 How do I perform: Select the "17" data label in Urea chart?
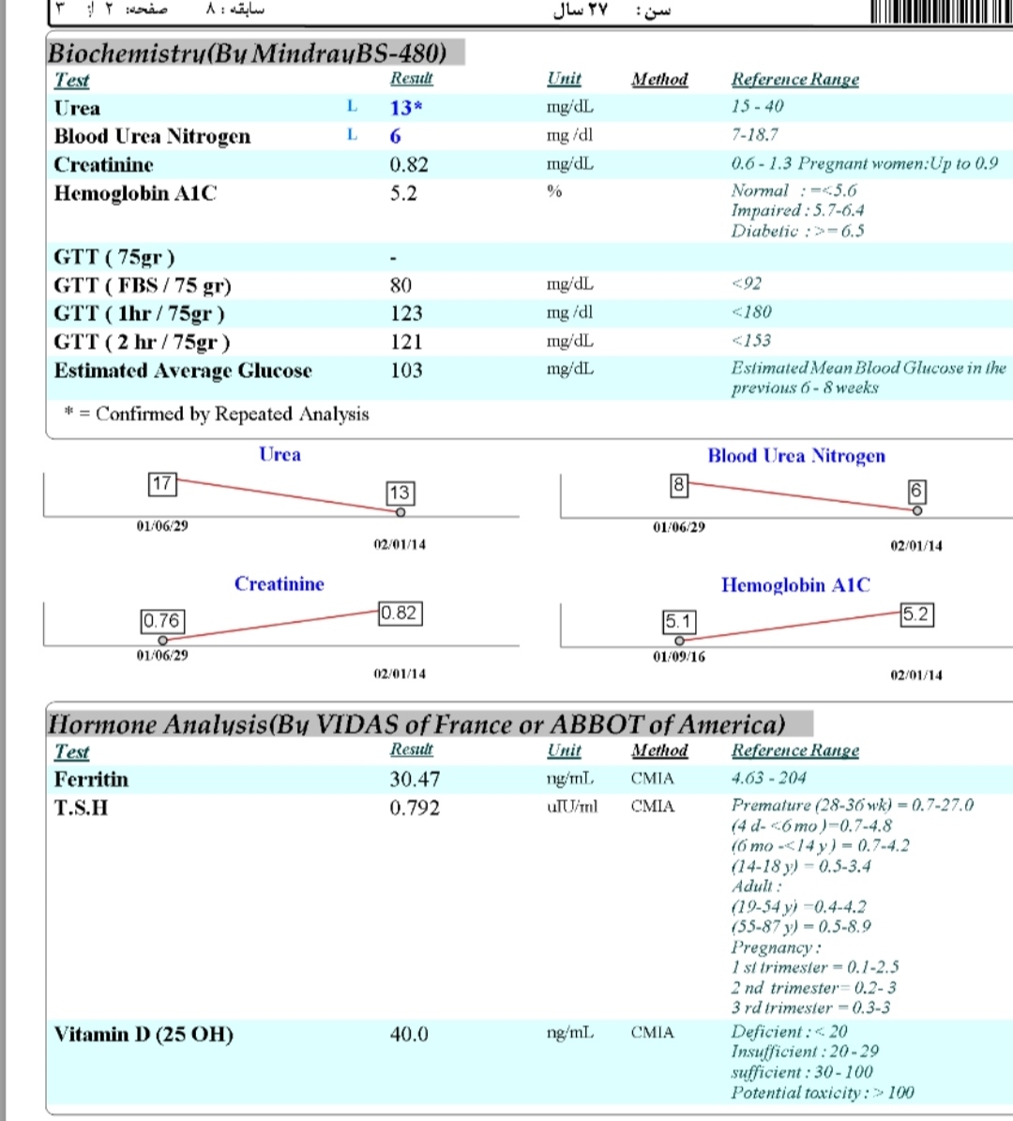pyautogui.click(x=162, y=484)
